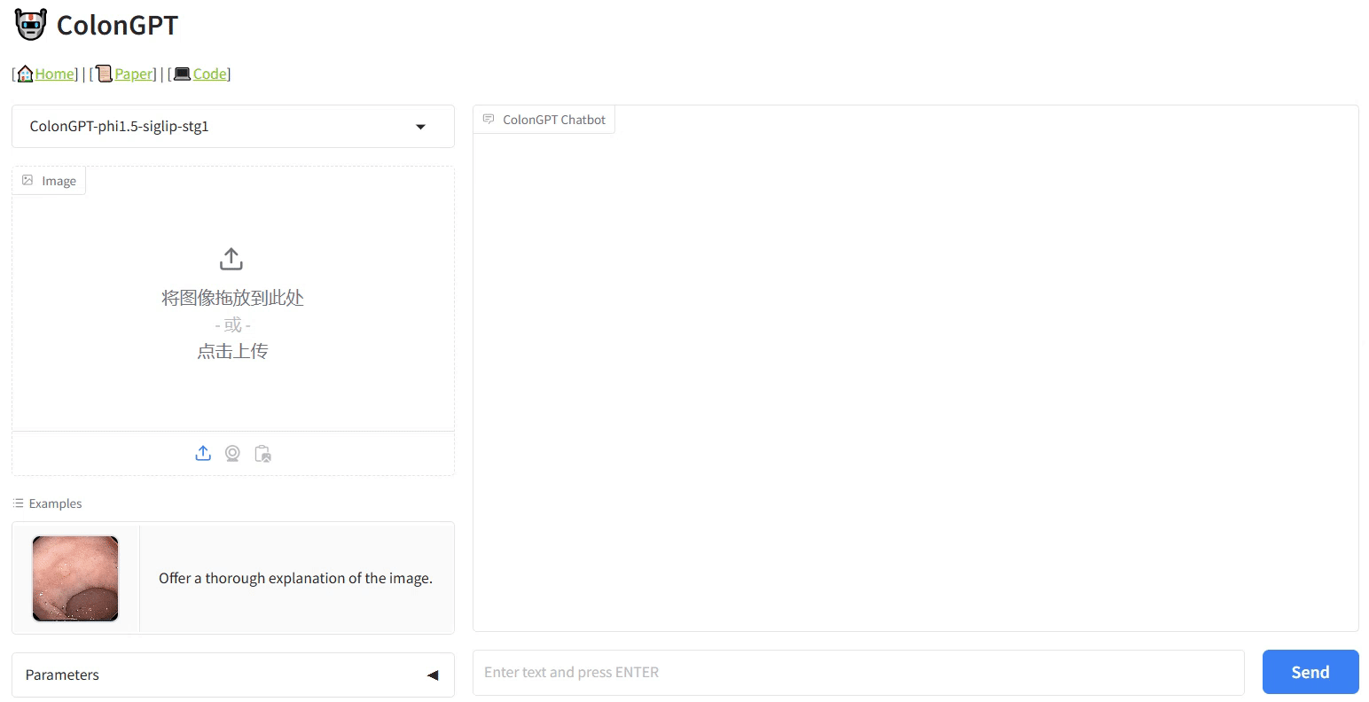Screen dimensions: 1369x702
Task: Click the house icon beside Home
Action: (26, 74)
